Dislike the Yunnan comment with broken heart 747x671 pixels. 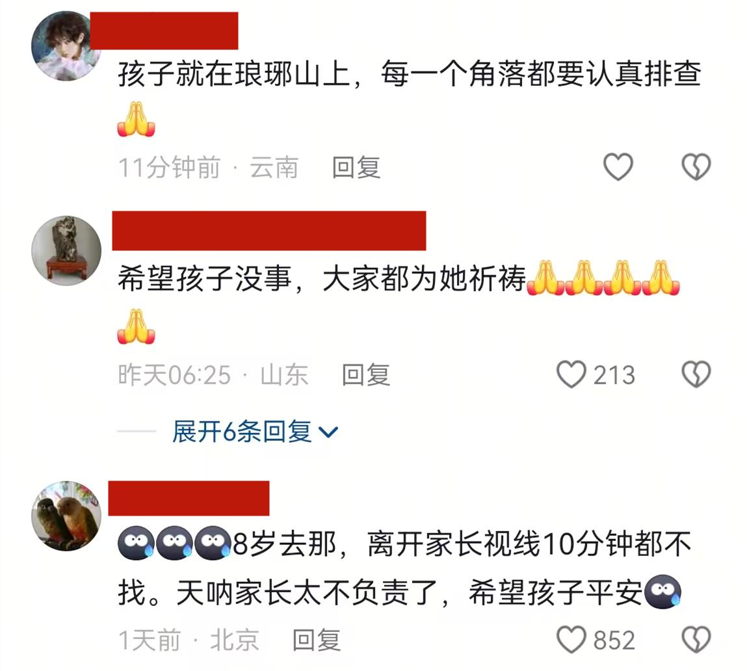pyautogui.click(x=696, y=167)
